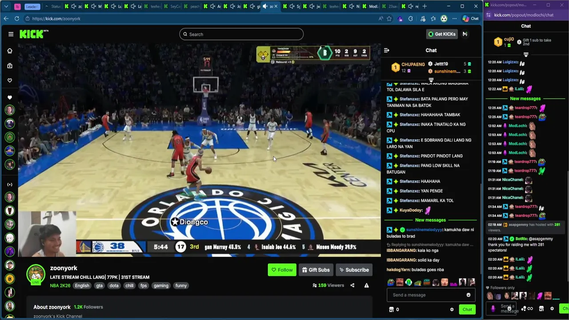
Task: Focus the Kick Search field
Action: coord(241,34)
